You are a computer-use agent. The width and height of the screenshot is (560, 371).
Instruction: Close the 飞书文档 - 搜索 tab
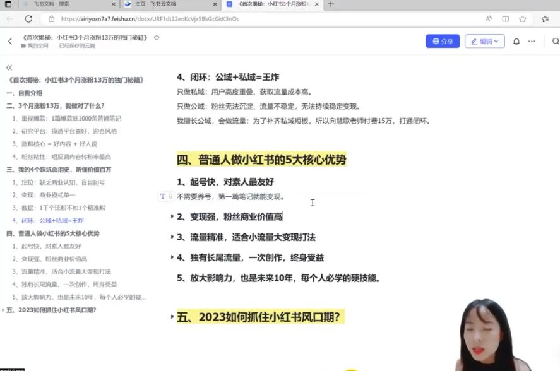point(113,4)
